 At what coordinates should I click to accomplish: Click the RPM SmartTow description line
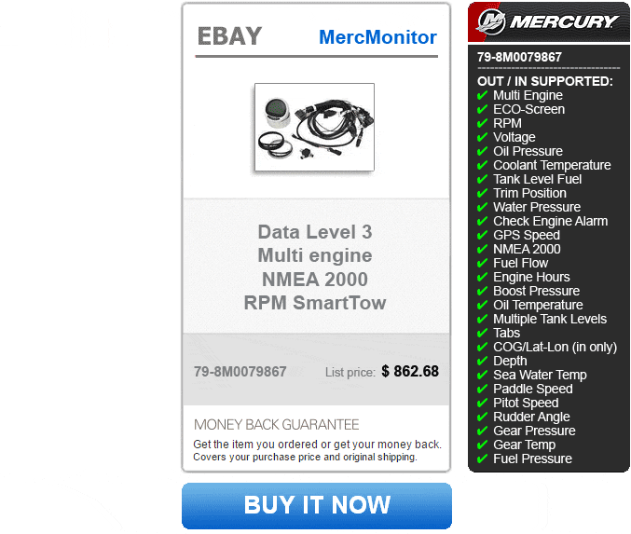[x=315, y=303]
